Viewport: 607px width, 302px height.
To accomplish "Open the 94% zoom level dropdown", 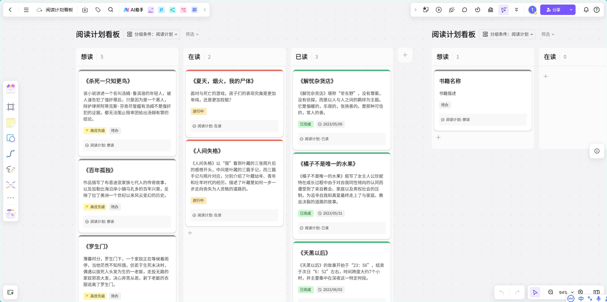I will (x=566, y=292).
